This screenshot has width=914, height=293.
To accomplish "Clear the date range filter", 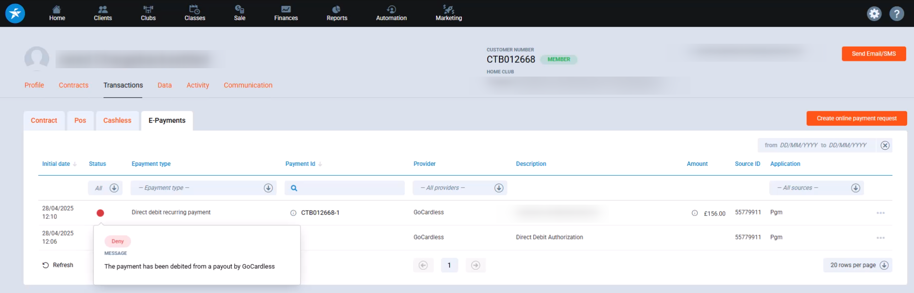I will (x=885, y=145).
